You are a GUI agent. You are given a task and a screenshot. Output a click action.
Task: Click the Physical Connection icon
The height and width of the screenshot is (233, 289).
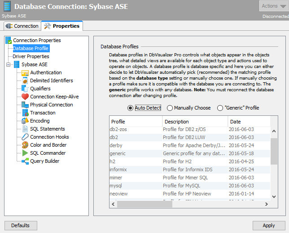click(x=25, y=105)
